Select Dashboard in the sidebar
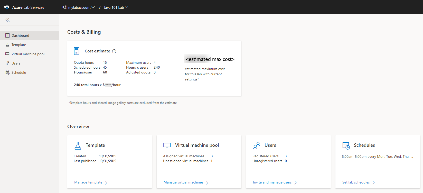This screenshot has width=423, height=193. [x=20, y=35]
